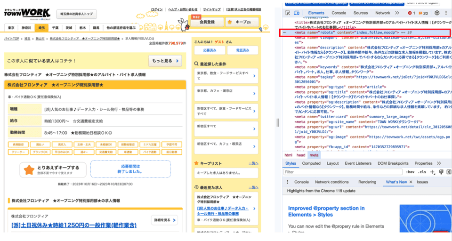Click the 一覧へ link next to キープリスト
Image resolution: width=452 pixels, height=241 pixels.
coord(253,163)
